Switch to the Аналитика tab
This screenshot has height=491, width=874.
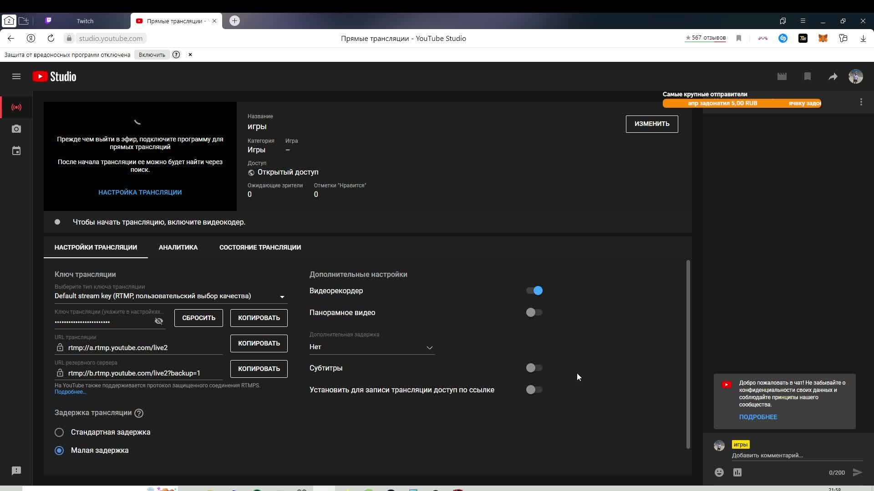click(178, 247)
